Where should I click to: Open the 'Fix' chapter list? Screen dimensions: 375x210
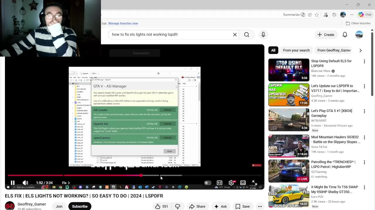pos(66,183)
